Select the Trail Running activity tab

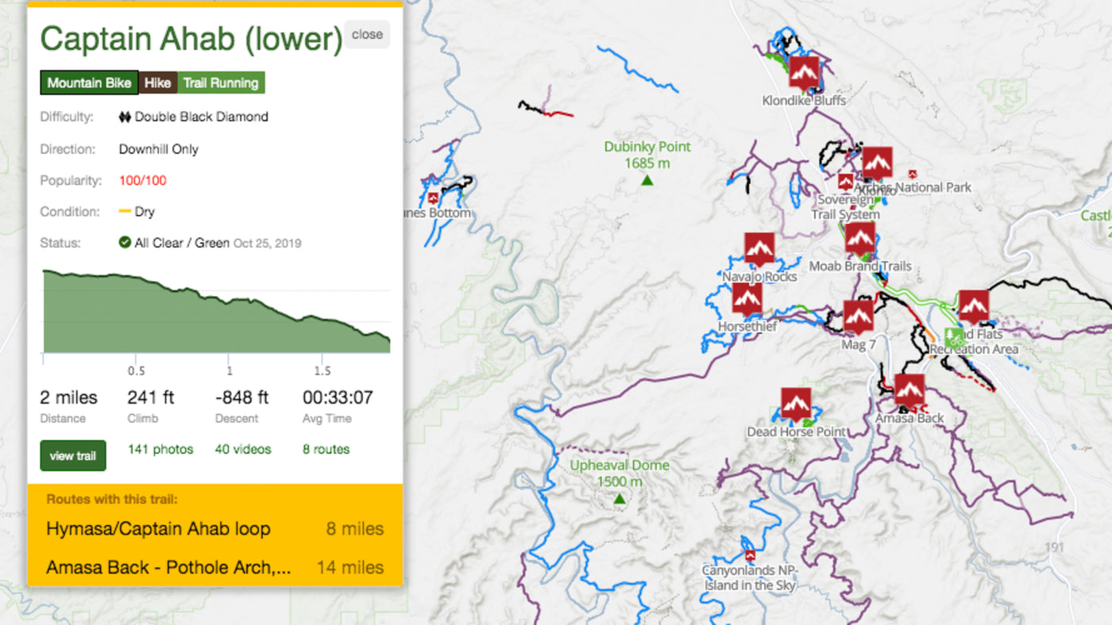point(221,82)
